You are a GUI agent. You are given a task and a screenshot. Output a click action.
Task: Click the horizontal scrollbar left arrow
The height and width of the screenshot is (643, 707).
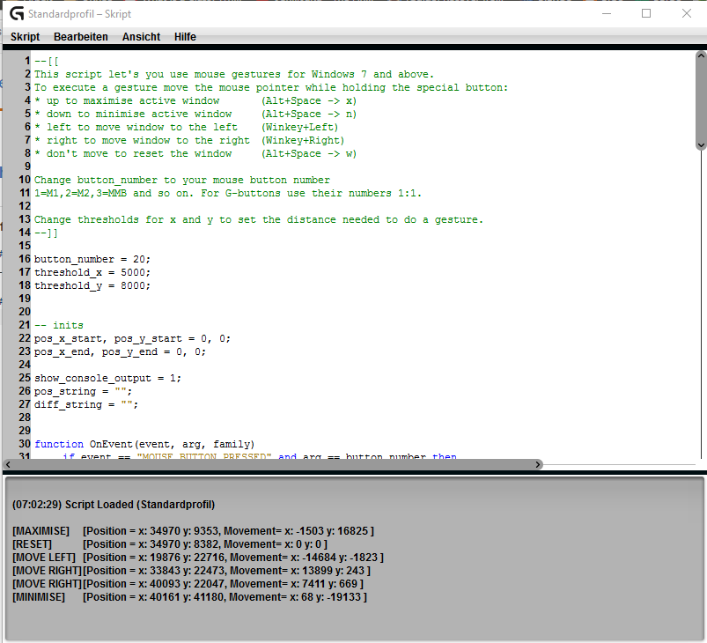[x=8, y=464]
